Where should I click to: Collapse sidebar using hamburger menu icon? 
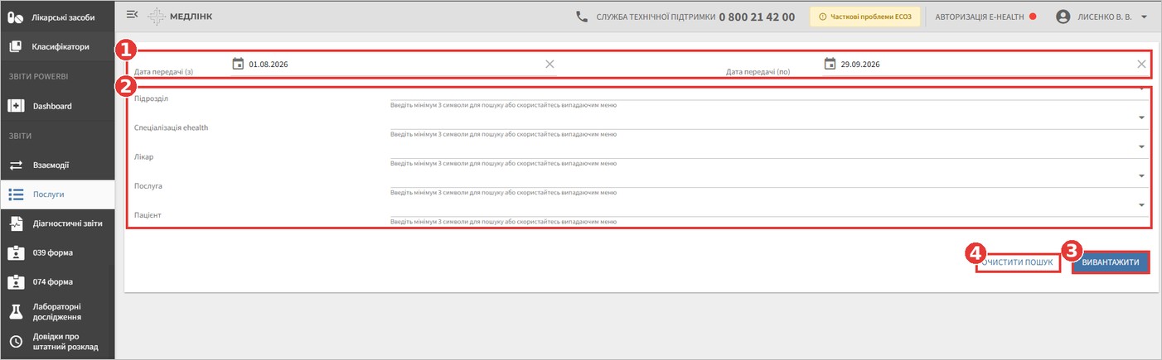132,14
